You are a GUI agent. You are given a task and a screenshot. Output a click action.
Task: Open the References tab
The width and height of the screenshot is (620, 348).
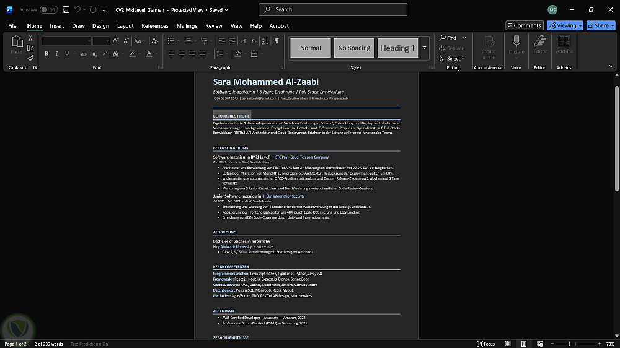(154, 26)
